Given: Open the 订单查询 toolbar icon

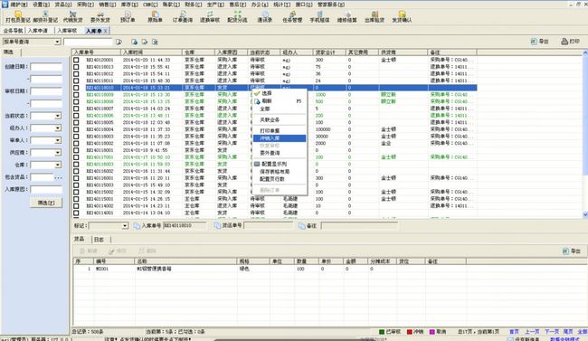Looking at the screenshot, I should [183, 17].
